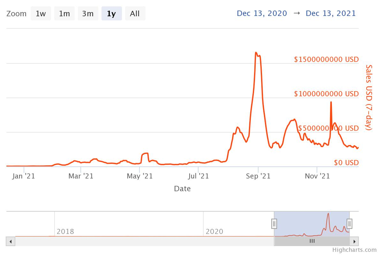Show the All time range
This screenshot has height=255, width=383.
pos(135,14)
